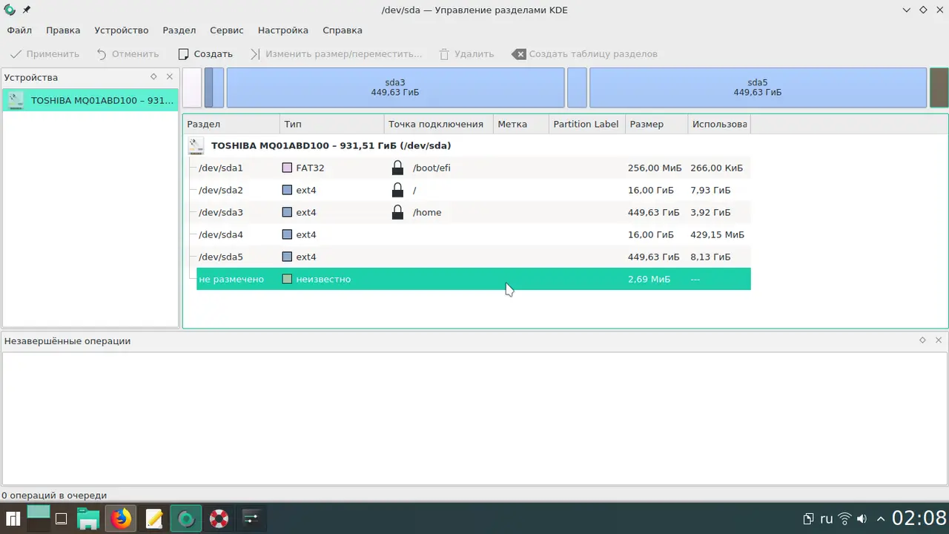Click the FAT32 pink color swatch

pyautogui.click(x=287, y=168)
